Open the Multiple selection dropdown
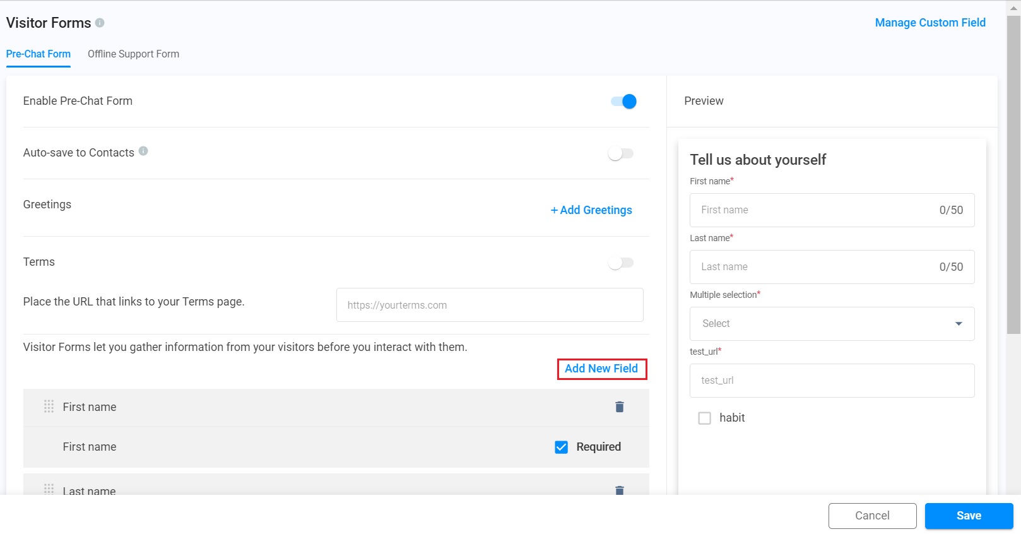The image size is (1021, 534). pyautogui.click(x=832, y=324)
